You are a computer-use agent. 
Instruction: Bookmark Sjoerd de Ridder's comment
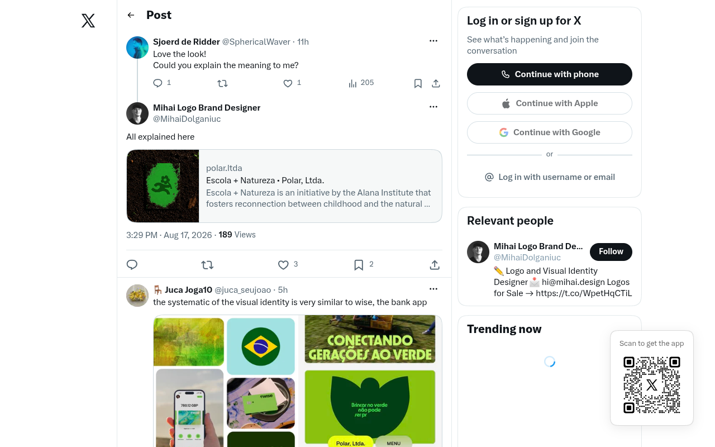[418, 83]
